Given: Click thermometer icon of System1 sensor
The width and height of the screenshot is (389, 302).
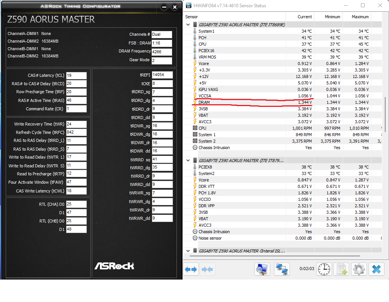Looking at the screenshot, I should click(195, 31).
